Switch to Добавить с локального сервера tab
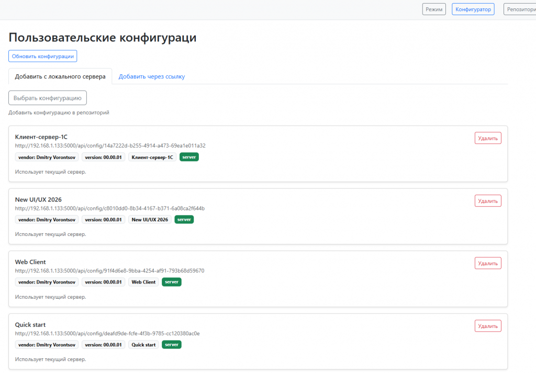536x373 pixels. click(60, 76)
